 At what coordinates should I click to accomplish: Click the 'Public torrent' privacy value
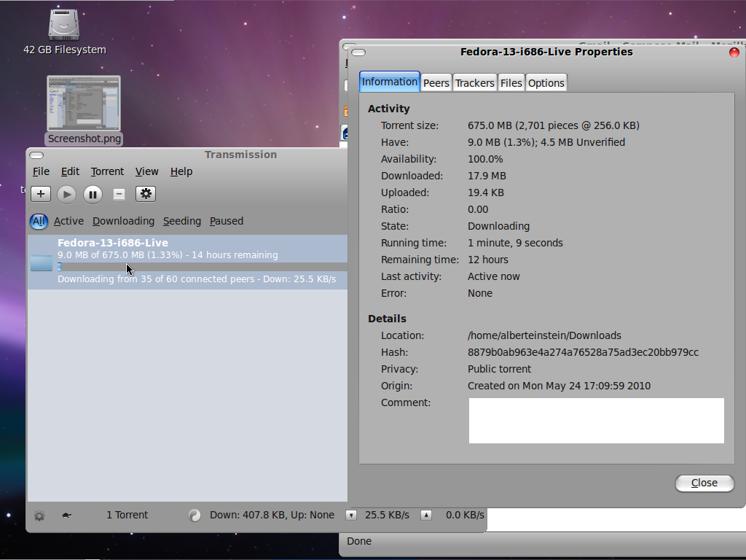pos(500,369)
